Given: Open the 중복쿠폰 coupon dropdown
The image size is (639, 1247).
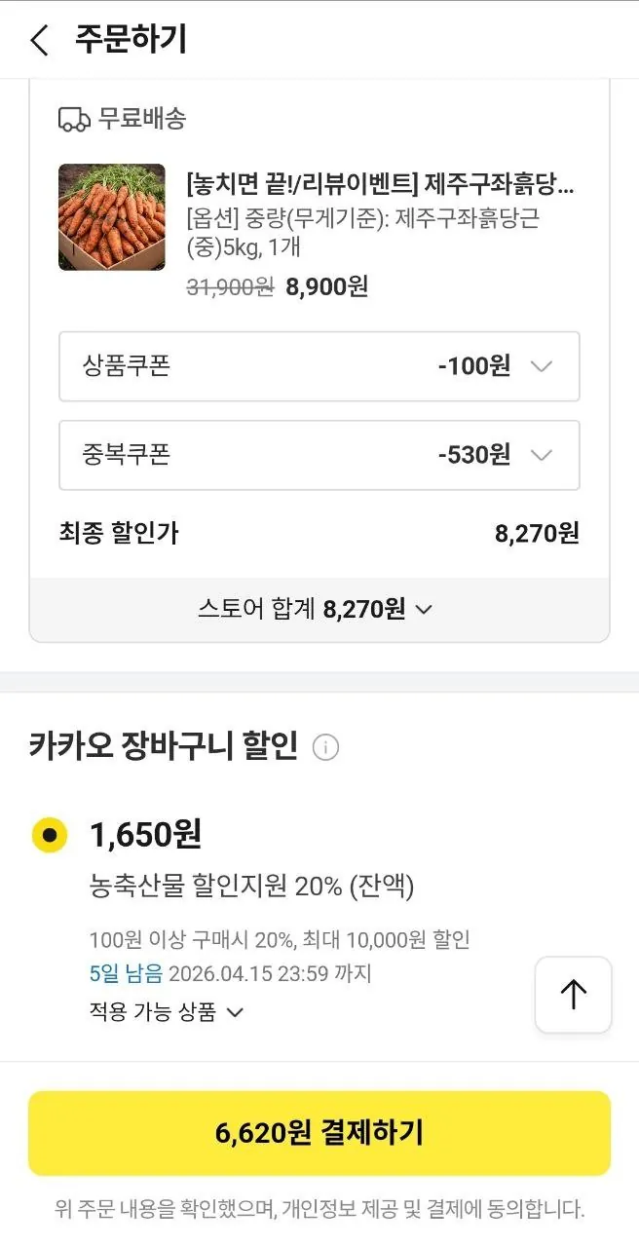Looking at the screenshot, I should [x=543, y=455].
